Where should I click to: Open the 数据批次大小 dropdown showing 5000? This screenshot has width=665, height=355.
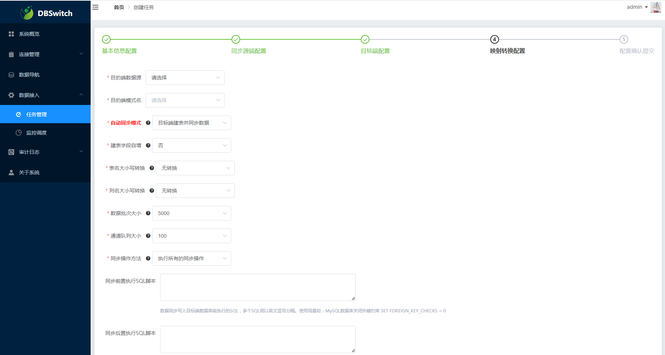(x=191, y=213)
